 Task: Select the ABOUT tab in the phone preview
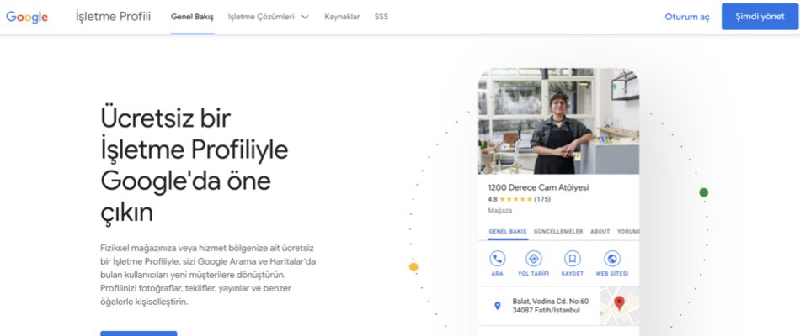coord(600,231)
